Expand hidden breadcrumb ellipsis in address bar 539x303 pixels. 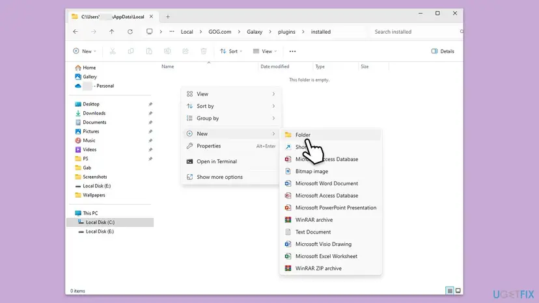(172, 32)
